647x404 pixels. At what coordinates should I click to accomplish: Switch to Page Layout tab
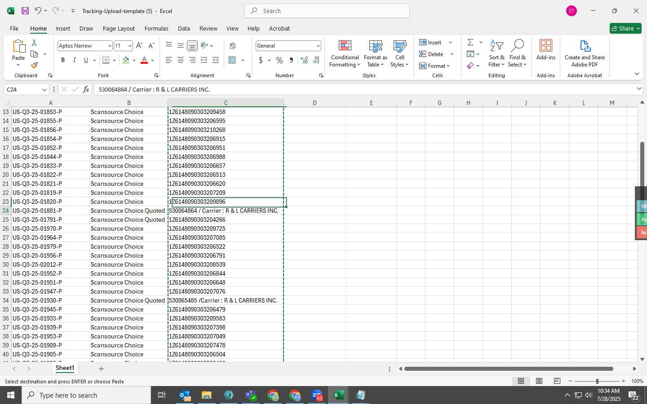[x=119, y=28]
